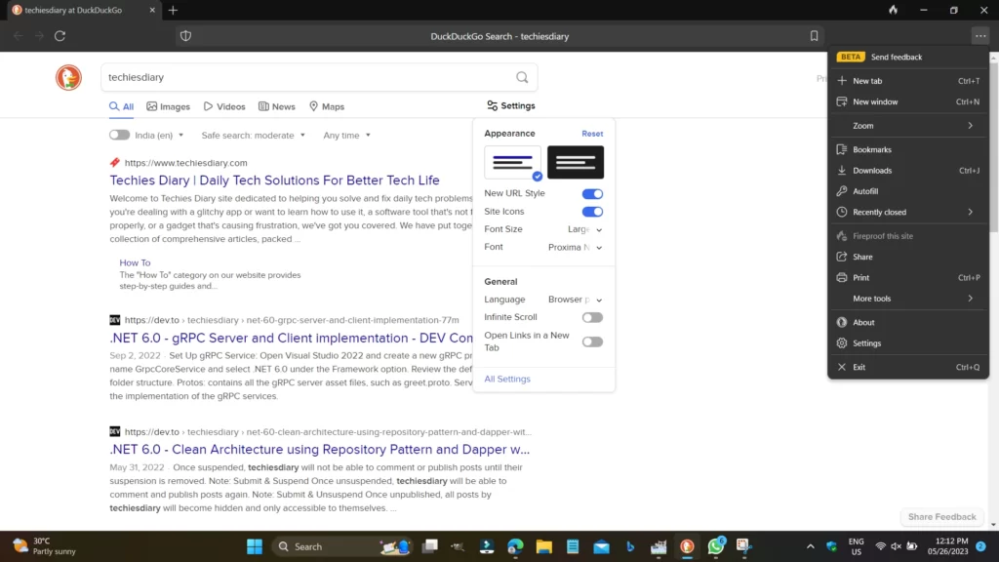The height and width of the screenshot is (562, 999).
Task: Open Bookmarks from browser menu
Action: (908, 149)
